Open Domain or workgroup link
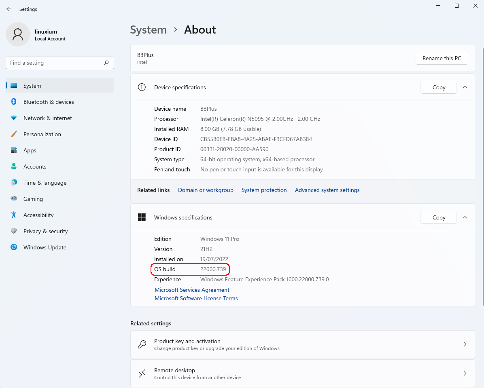This screenshot has height=388, width=484. click(206, 190)
